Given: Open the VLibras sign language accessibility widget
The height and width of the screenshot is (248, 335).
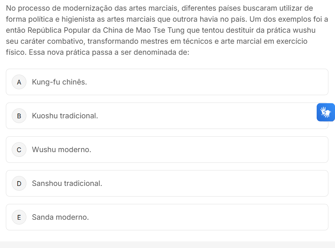Looking at the screenshot, I should [325, 112].
